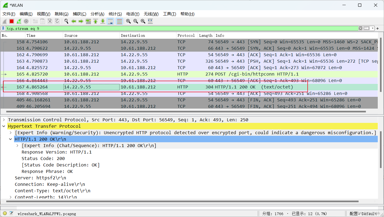This screenshot has height=217, width=384.
Task: Jump to first packet icon
Action: point(96,21)
